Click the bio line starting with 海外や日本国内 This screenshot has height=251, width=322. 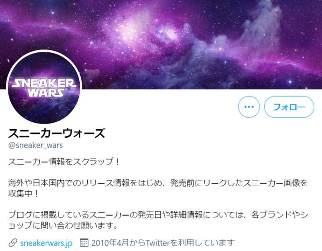(x=158, y=183)
